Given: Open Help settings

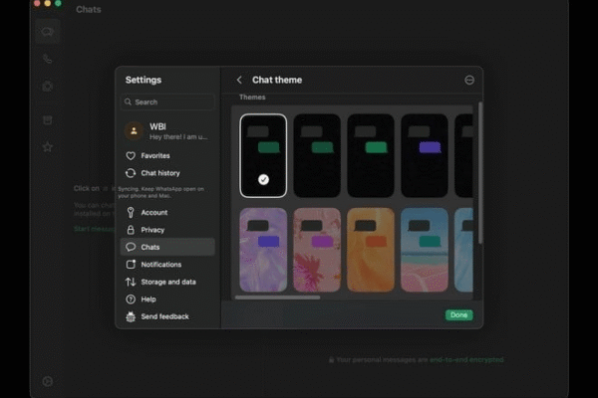Looking at the screenshot, I should click(167, 299).
